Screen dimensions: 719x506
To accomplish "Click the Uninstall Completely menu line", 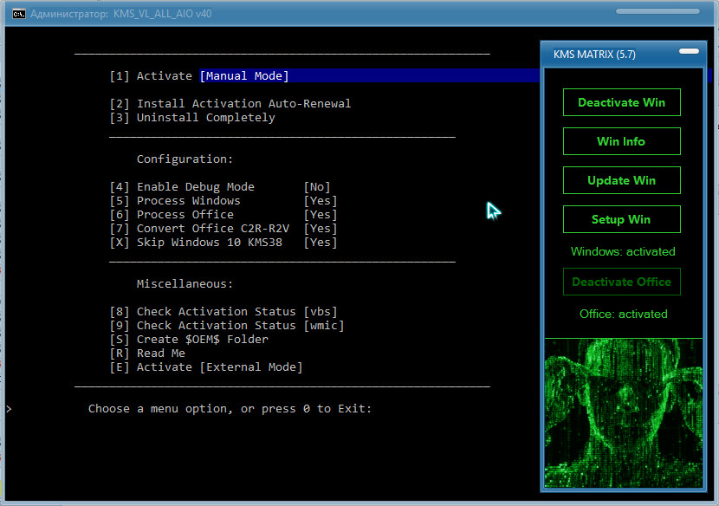I will tap(192, 118).
